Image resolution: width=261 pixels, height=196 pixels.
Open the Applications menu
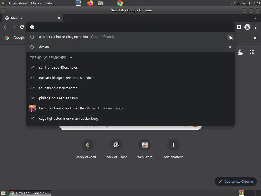18,3
